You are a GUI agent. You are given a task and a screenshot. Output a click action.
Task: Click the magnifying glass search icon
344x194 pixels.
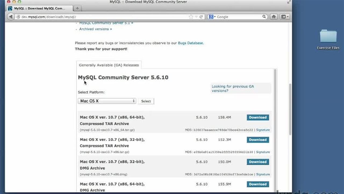coord(264,17)
